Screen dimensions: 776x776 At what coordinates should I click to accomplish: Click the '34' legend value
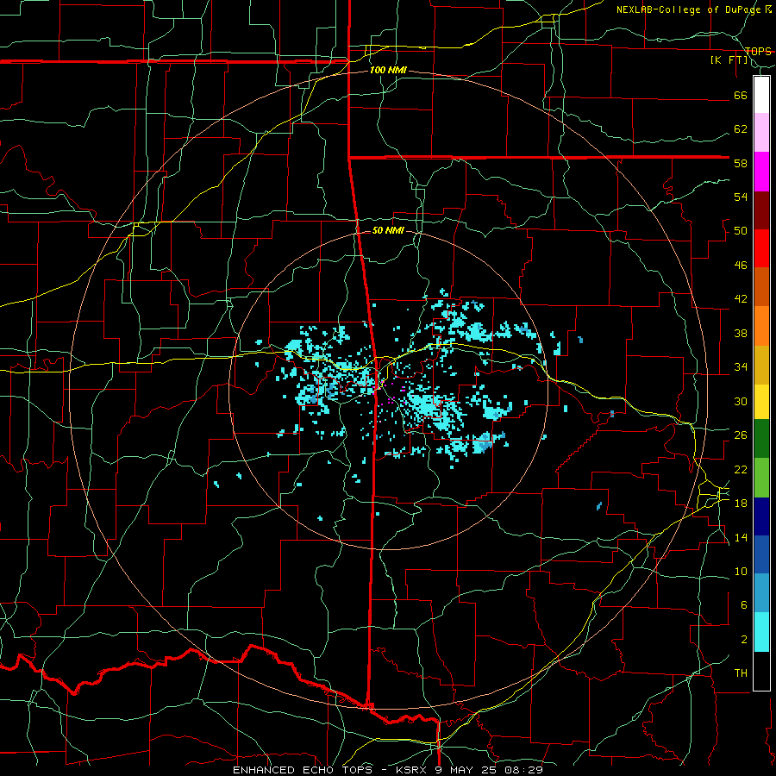click(741, 367)
